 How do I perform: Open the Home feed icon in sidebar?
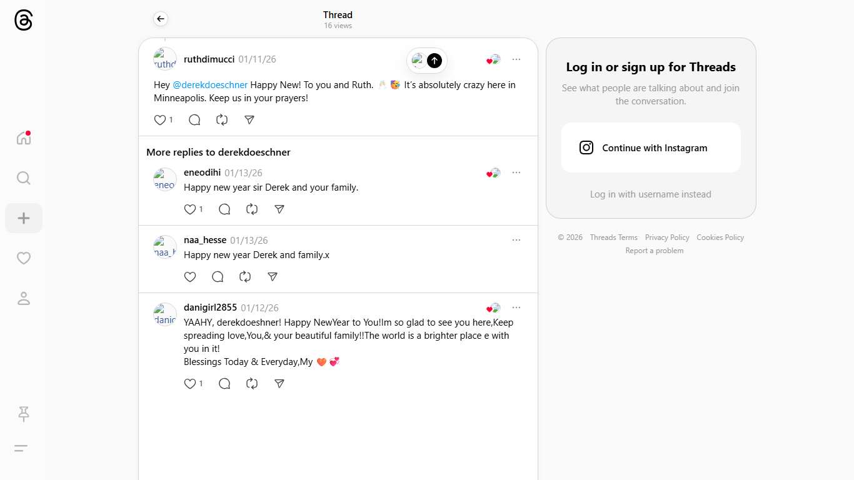[x=24, y=138]
